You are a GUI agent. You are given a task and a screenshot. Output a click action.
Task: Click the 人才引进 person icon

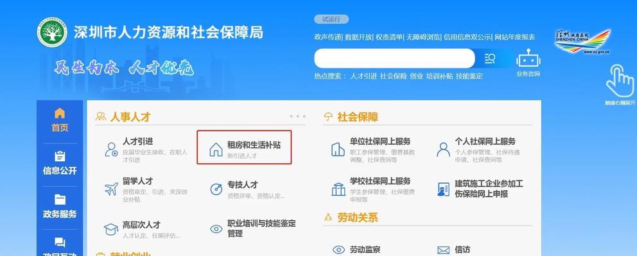(x=111, y=150)
